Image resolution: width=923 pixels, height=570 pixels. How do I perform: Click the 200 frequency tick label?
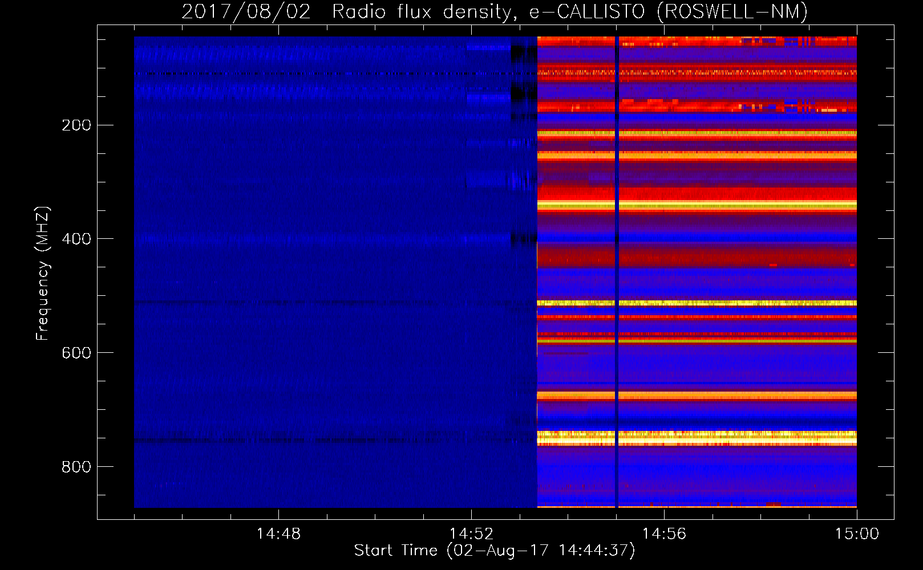(x=76, y=125)
